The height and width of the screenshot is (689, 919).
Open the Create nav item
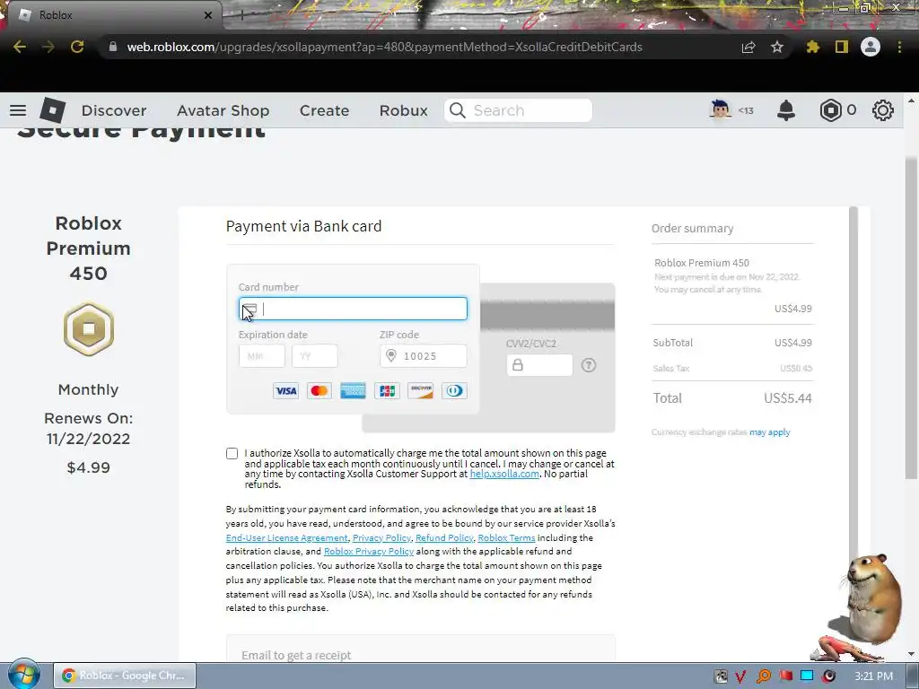(x=324, y=110)
